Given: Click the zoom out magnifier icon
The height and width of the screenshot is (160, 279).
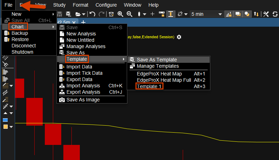Looking at the screenshot, I should tap(129, 14).
